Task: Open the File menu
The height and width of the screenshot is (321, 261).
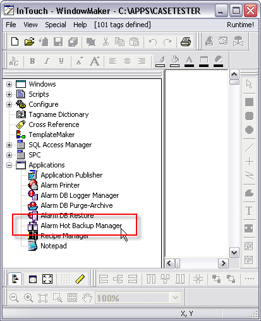Action: coord(11,25)
